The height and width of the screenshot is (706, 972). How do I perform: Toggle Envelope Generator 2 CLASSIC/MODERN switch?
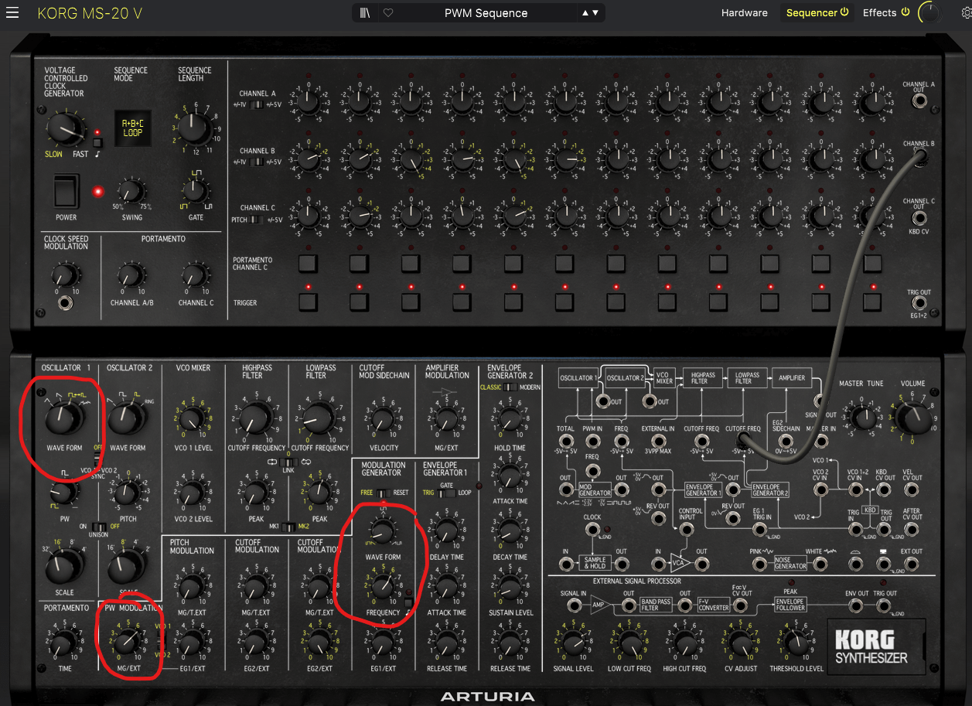(510, 387)
